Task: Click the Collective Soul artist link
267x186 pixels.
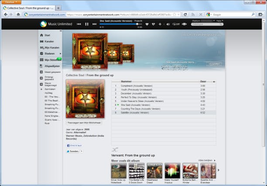Action: (75, 75)
